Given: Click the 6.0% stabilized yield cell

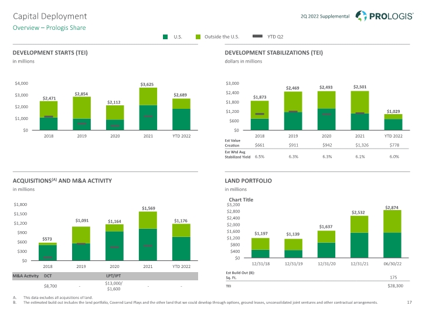Looking at the screenshot, I should (394, 157).
